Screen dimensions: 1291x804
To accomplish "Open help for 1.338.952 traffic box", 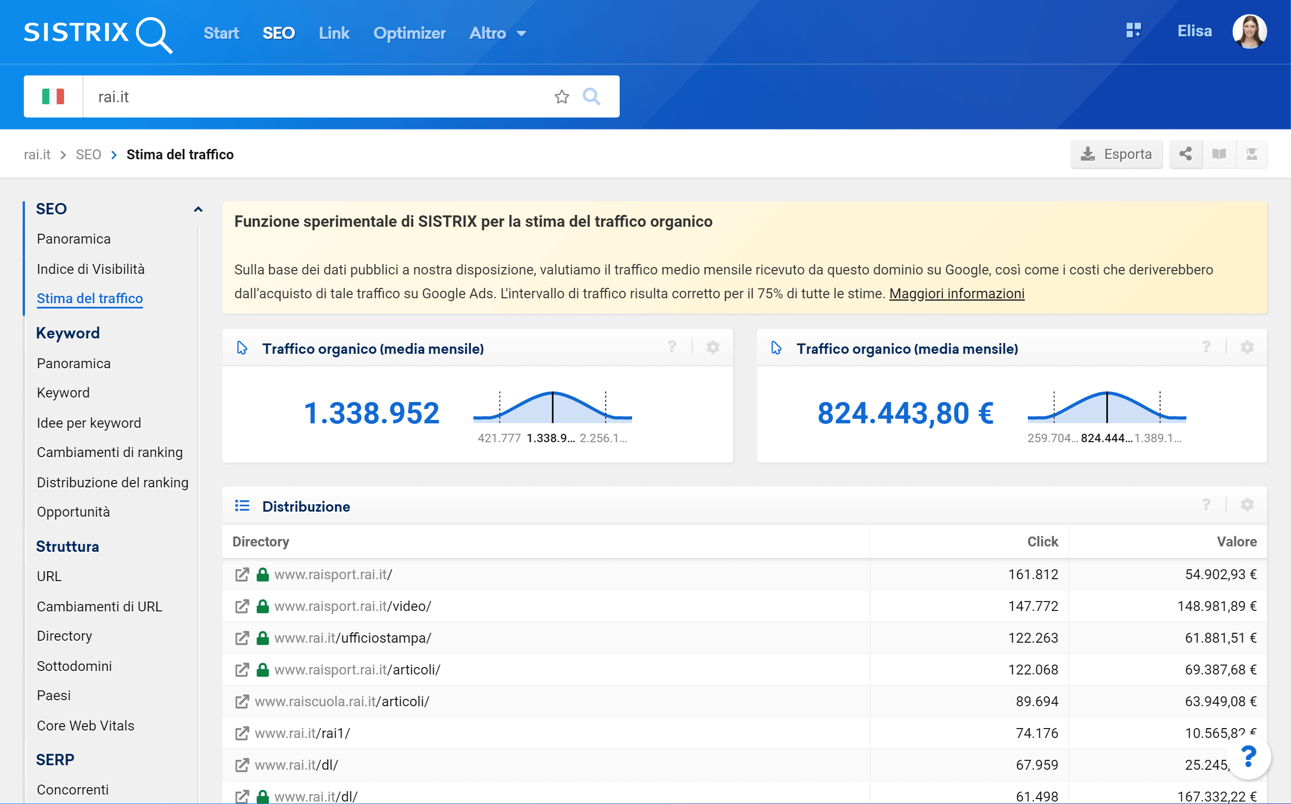I will pyautogui.click(x=672, y=347).
